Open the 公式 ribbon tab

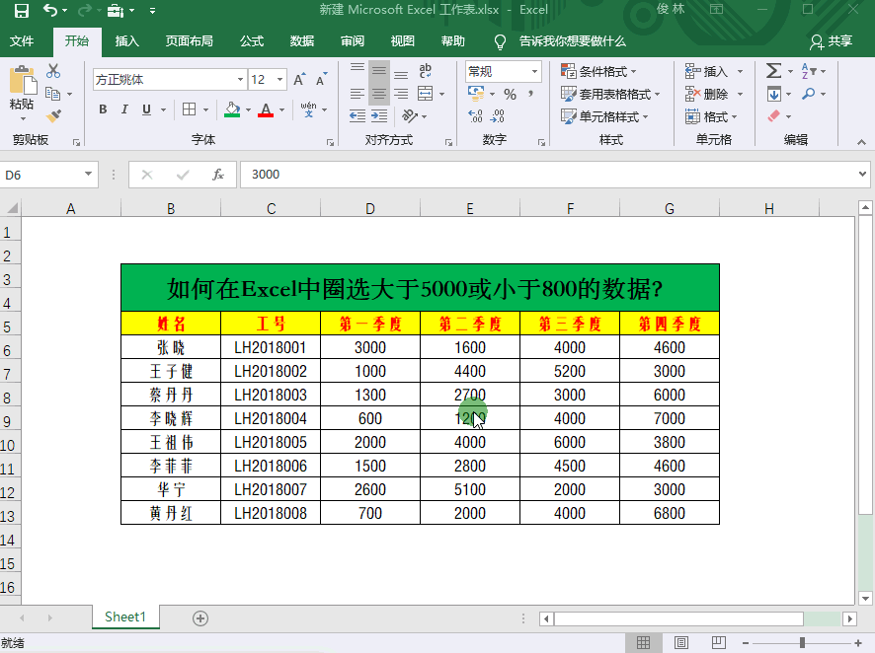point(252,41)
